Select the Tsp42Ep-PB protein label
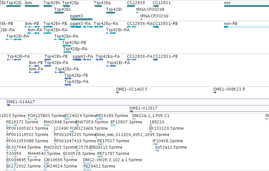Screen dimensions: 269x171 coord(76,75)
